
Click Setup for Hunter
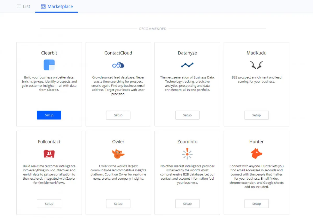(x=256, y=204)
